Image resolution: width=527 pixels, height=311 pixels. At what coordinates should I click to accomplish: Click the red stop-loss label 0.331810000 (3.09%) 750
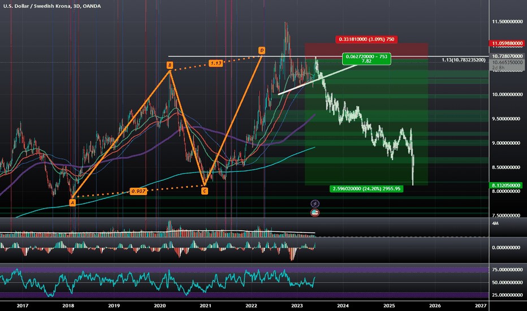(x=366, y=40)
